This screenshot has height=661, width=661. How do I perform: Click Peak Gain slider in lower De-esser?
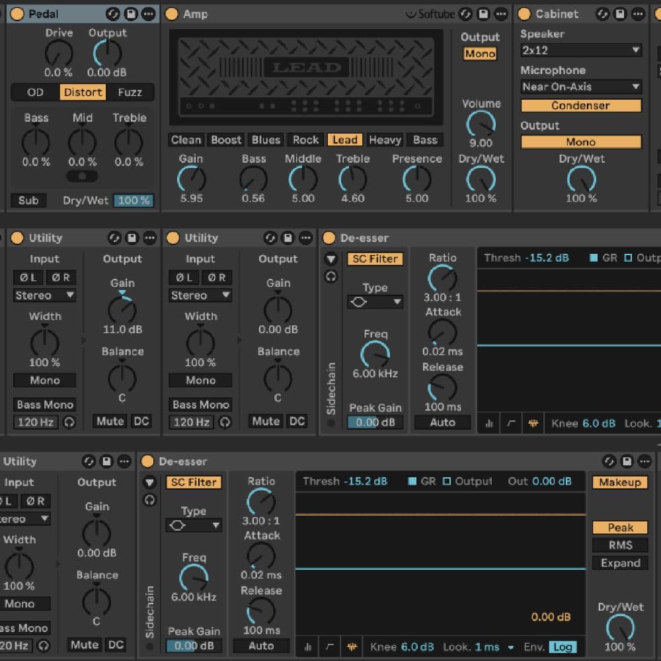194,646
